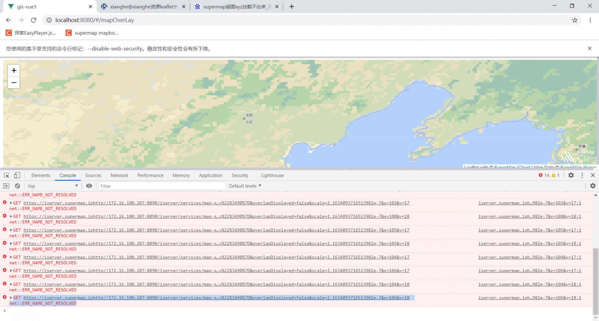Expand GET error for x=104&y=18

click(x=11, y=284)
